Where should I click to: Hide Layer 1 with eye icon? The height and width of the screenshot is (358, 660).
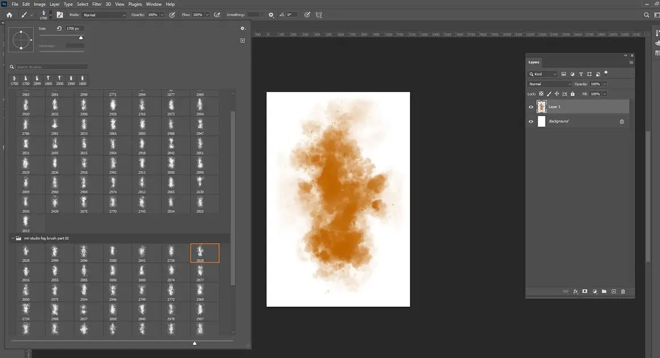tap(531, 107)
